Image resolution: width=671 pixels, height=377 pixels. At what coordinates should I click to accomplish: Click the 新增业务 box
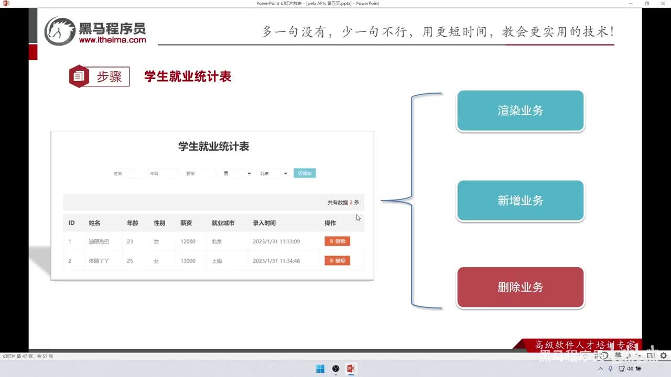point(521,201)
